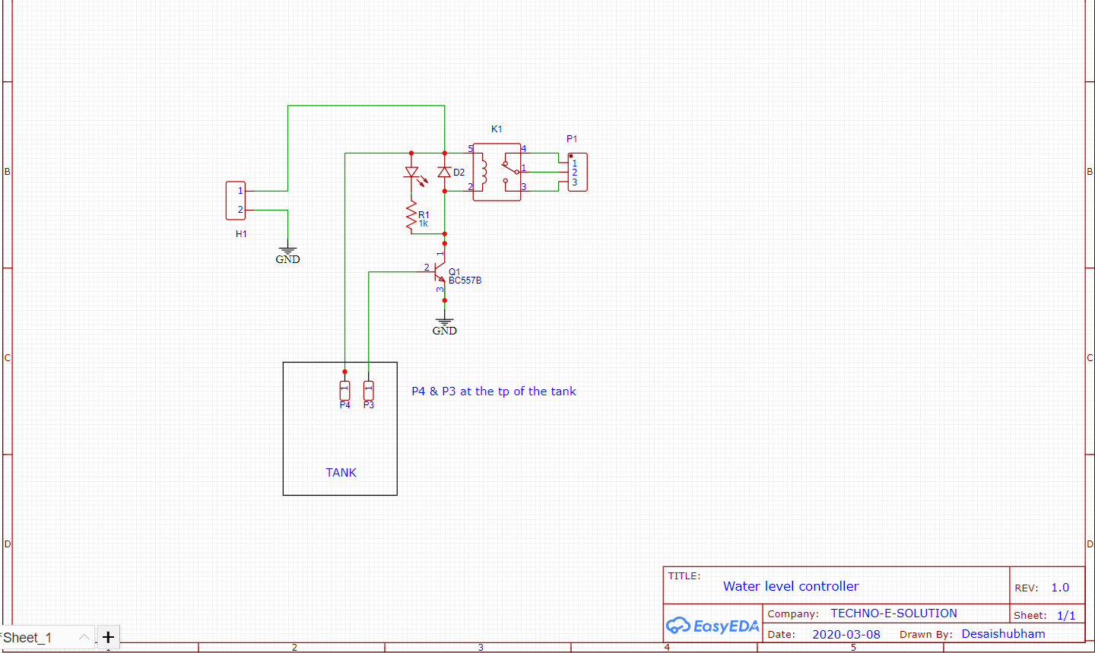The width and height of the screenshot is (1095, 653).
Task: Click the Water level controller title text
Action: (x=791, y=586)
